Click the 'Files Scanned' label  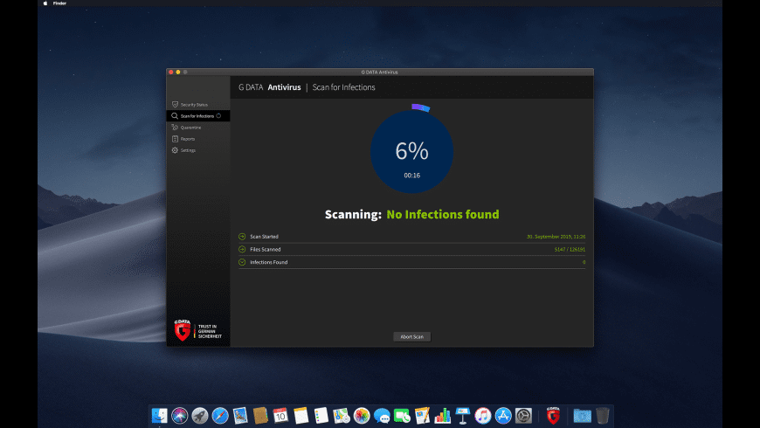(x=266, y=249)
